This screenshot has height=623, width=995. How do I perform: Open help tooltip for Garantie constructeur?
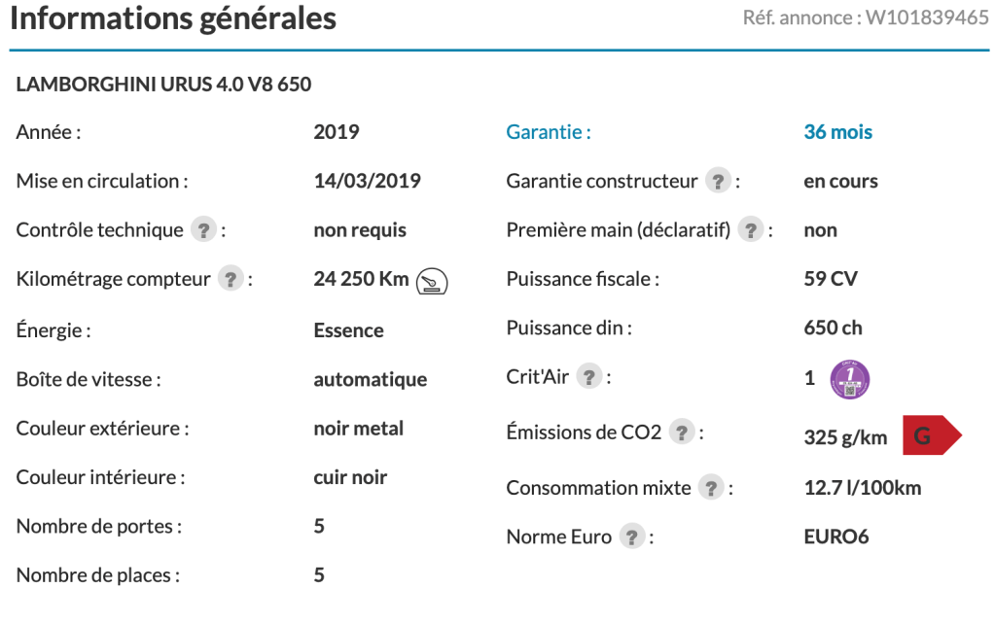click(718, 182)
